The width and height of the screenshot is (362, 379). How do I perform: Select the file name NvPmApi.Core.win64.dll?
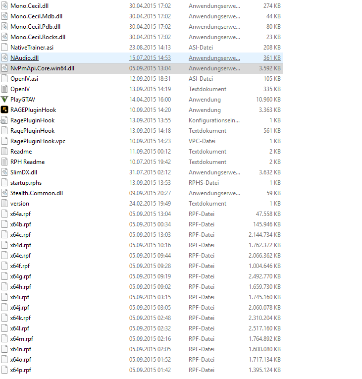point(42,68)
